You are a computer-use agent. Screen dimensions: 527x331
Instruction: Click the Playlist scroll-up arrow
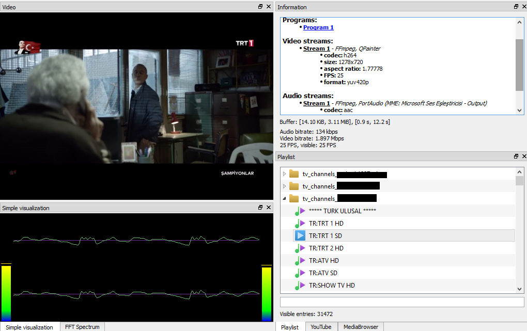[x=519, y=172]
